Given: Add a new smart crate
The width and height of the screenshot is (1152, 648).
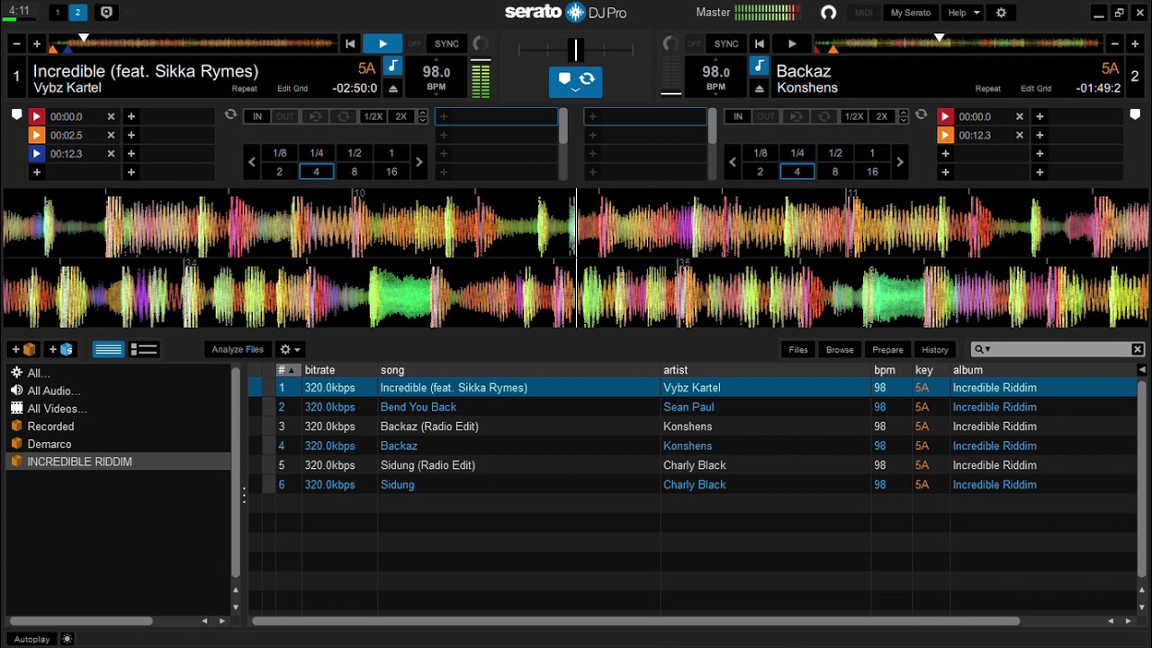Looking at the screenshot, I should [x=61, y=349].
